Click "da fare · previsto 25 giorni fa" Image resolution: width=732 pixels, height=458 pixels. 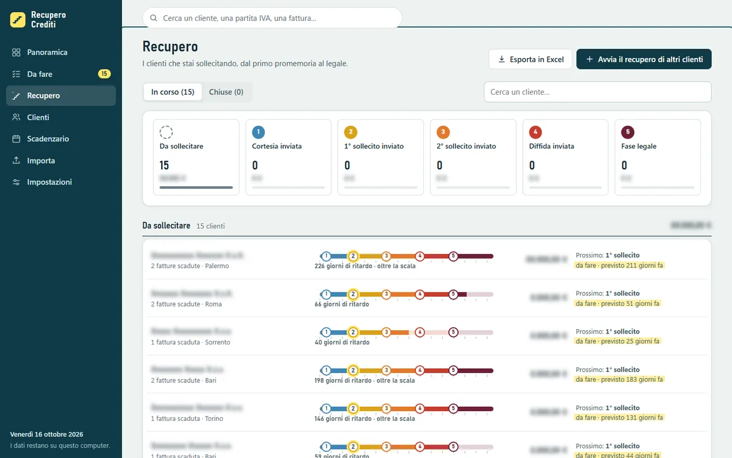[x=617, y=341]
